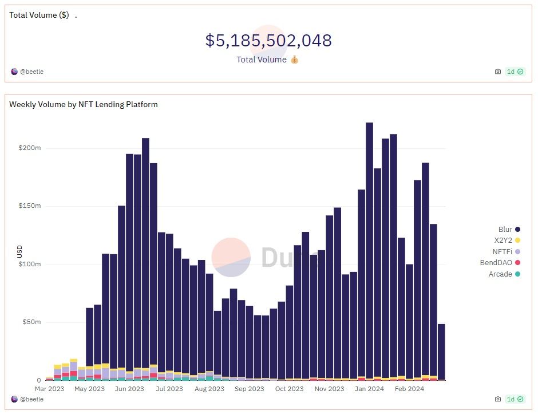This screenshot has width=538, height=414.
Task: Click the camera screenshot icon in Total Volume panel
Action: click(x=497, y=72)
